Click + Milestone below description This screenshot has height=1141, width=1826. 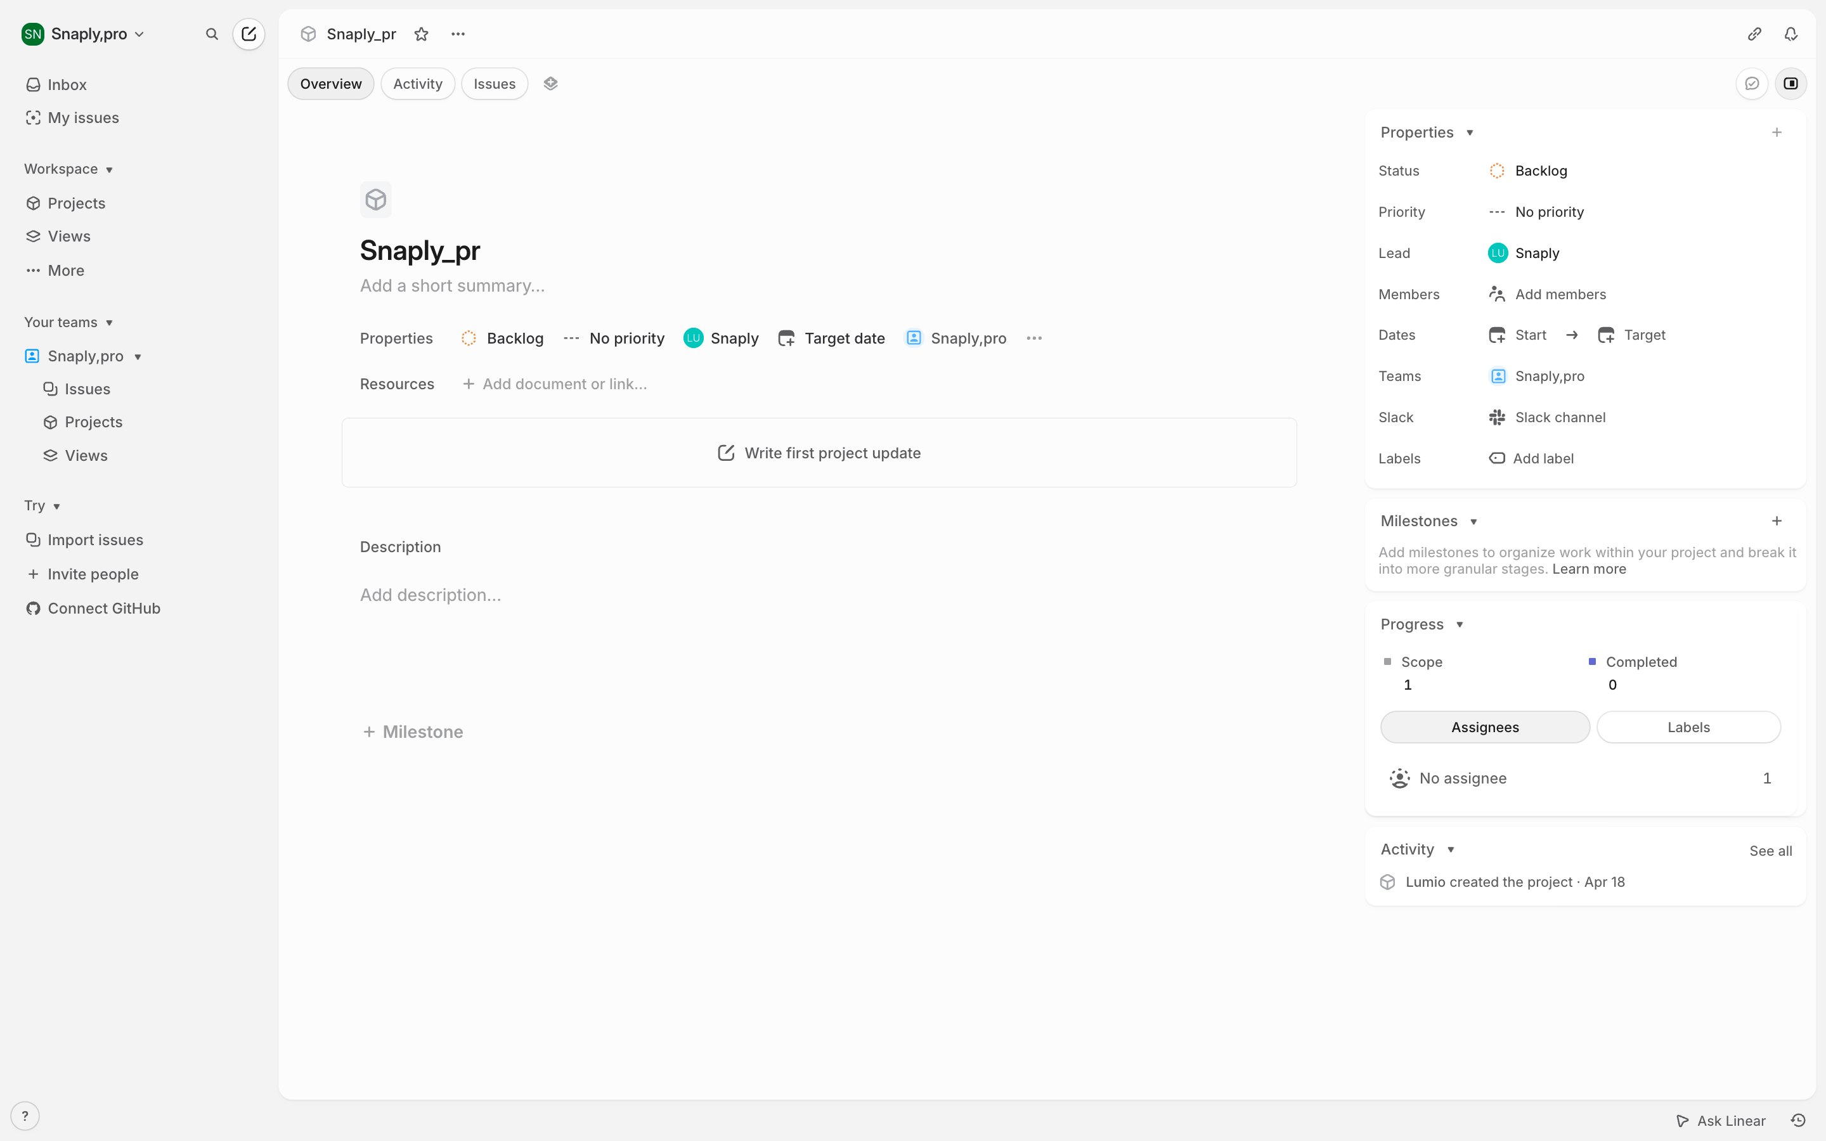pyautogui.click(x=413, y=732)
